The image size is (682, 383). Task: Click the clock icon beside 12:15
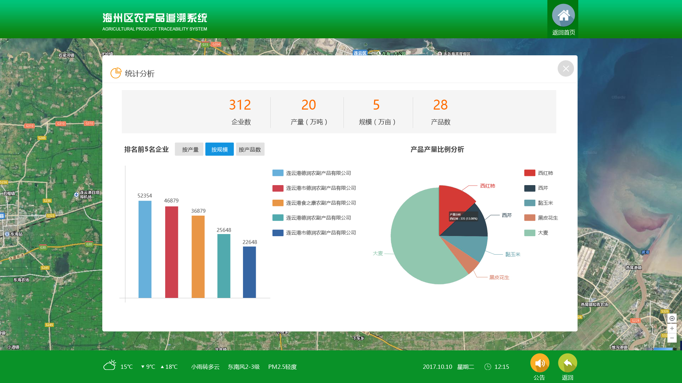click(x=488, y=367)
